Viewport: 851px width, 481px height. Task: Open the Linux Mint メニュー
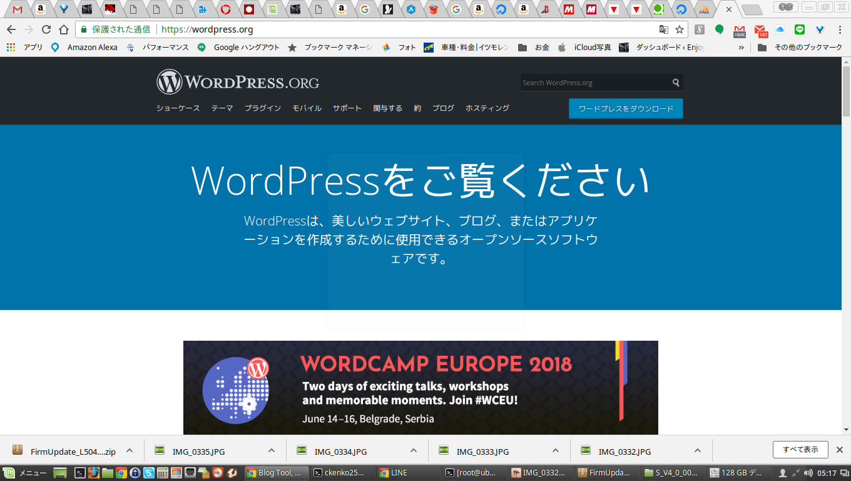click(x=25, y=473)
